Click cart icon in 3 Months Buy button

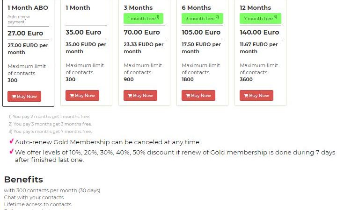tap(130, 96)
